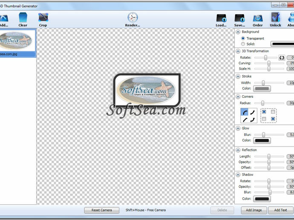Click the Scale H value field

tap(291, 69)
